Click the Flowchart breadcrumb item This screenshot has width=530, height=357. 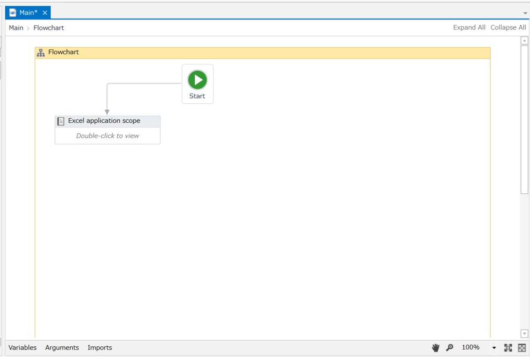[x=49, y=28]
